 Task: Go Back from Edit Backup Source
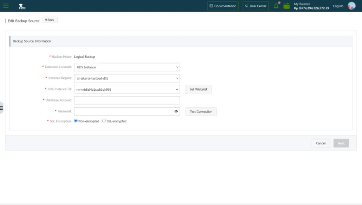(x=49, y=20)
